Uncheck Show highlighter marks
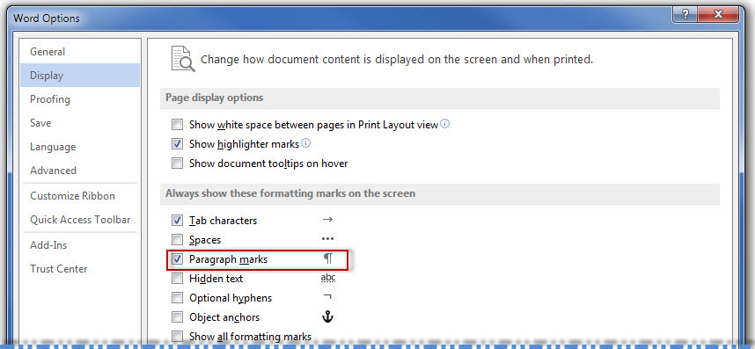Viewport: 755px width, 349px height. point(178,144)
